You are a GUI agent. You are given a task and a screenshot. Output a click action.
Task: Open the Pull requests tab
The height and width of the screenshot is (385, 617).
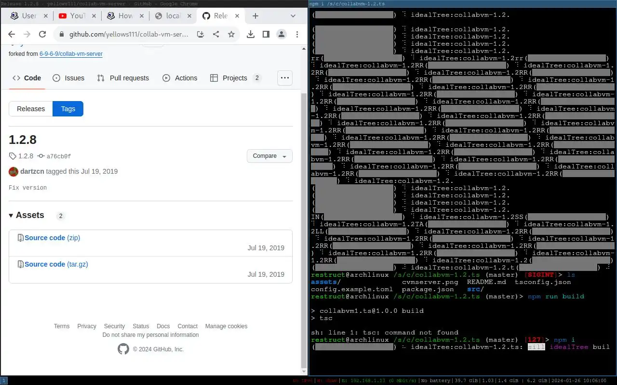point(123,78)
